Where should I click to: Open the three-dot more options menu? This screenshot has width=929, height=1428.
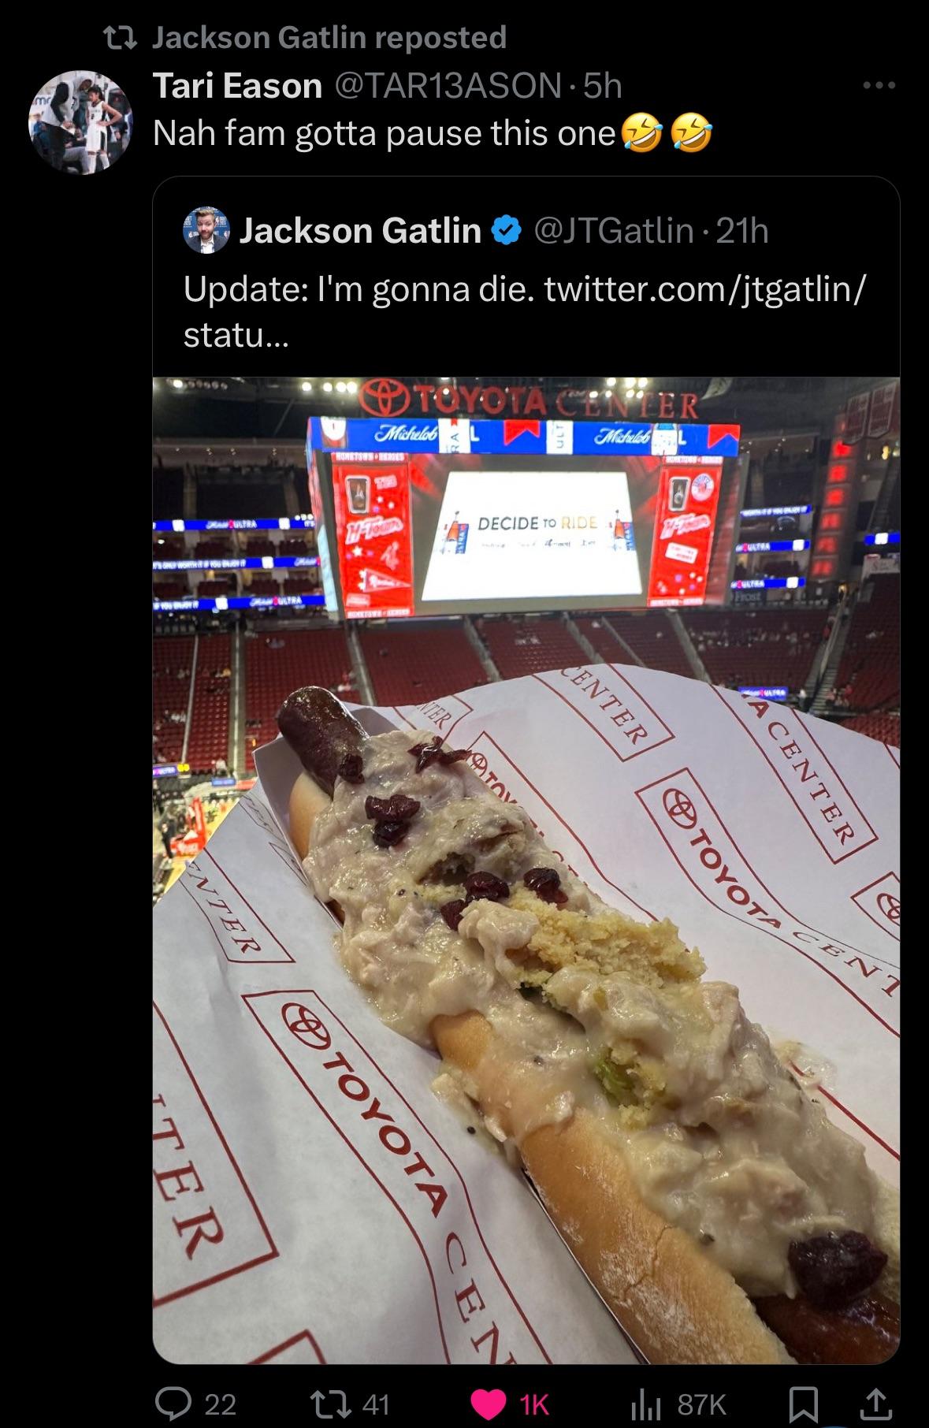click(879, 85)
